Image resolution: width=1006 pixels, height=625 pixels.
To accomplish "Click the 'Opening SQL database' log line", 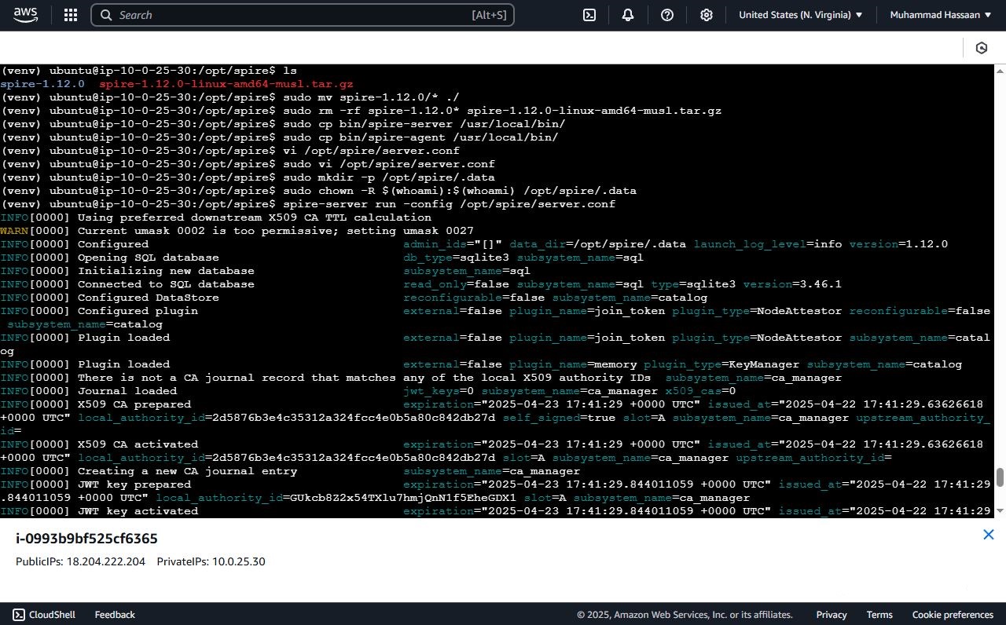I will 322,258.
